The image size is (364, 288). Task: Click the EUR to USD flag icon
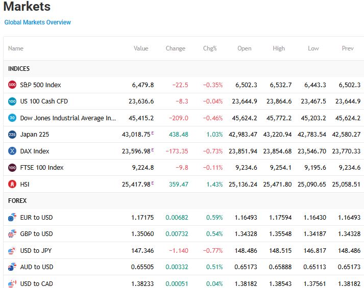[x=12, y=217]
